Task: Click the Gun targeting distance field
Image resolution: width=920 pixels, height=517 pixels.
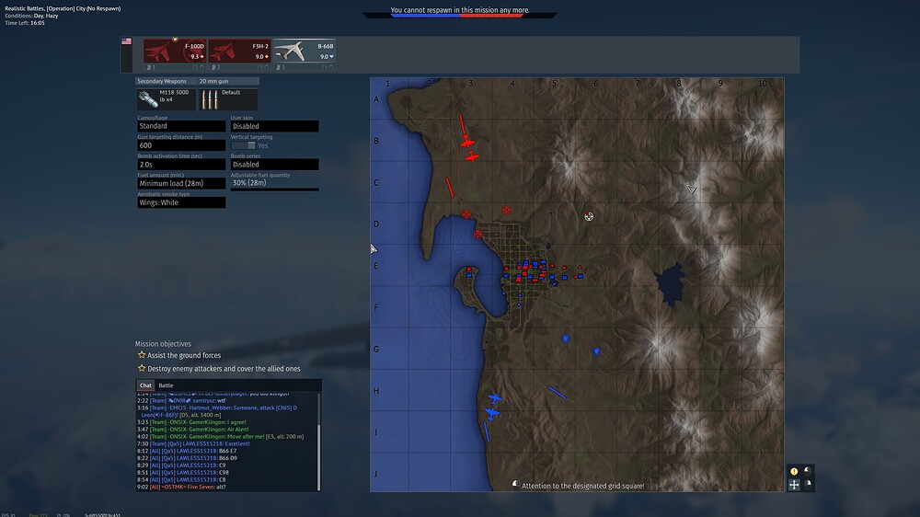Action: (x=181, y=145)
